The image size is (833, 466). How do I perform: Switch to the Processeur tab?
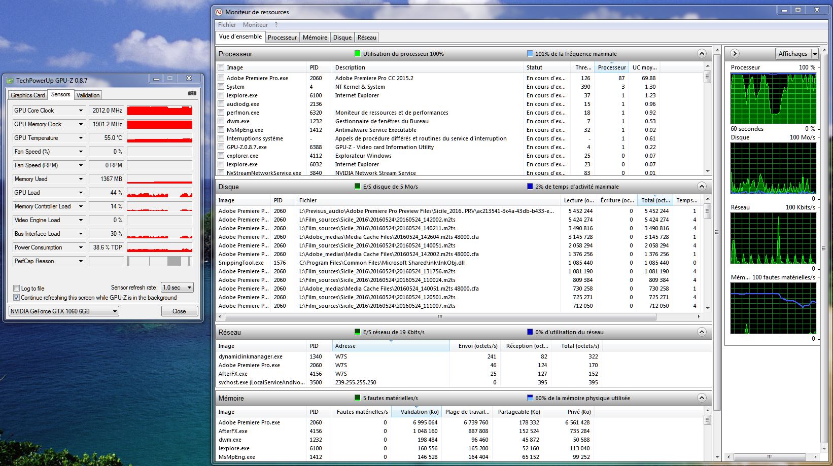tap(282, 38)
